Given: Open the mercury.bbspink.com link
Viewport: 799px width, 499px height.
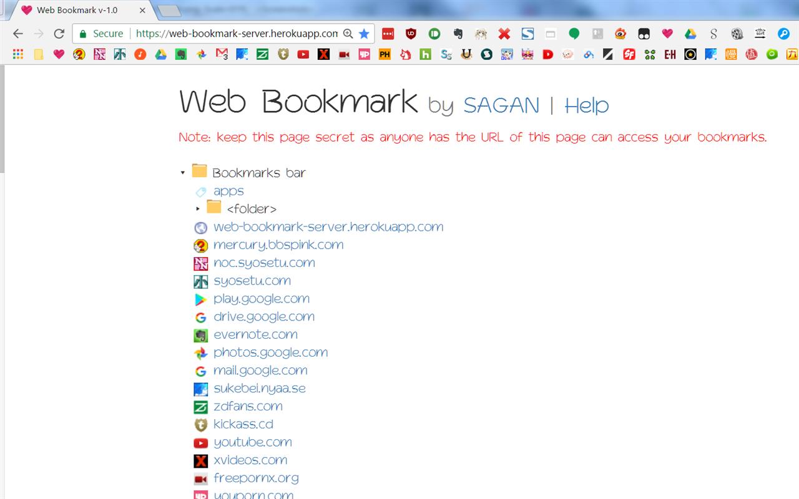Looking at the screenshot, I should (x=278, y=245).
